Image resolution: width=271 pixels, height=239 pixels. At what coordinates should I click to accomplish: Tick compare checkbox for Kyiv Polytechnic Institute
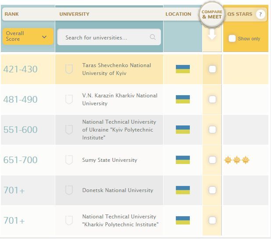point(212,130)
